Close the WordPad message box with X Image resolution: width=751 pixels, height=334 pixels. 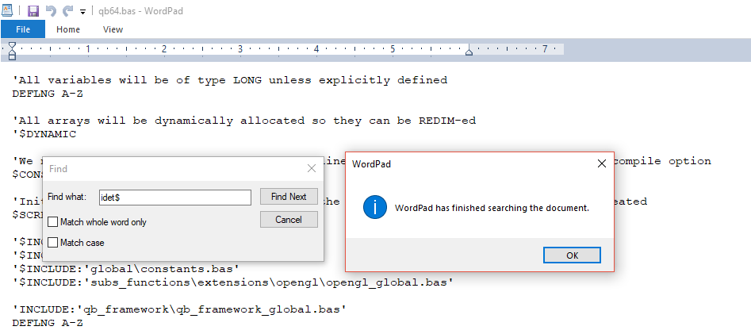coord(600,163)
